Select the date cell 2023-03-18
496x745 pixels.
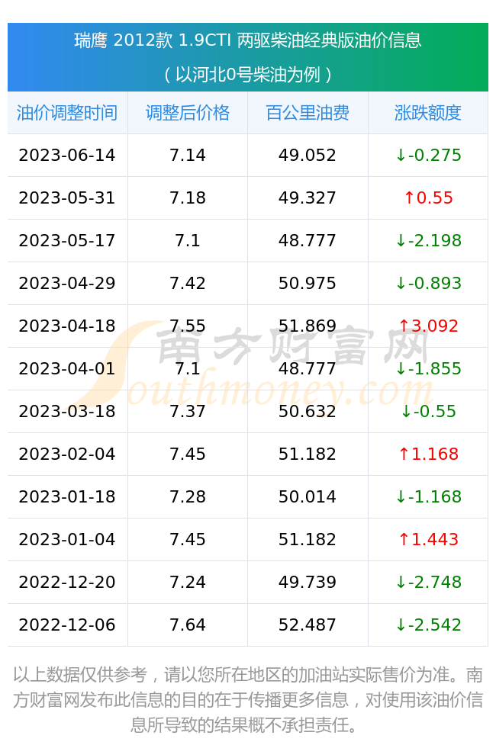[67, 412]
